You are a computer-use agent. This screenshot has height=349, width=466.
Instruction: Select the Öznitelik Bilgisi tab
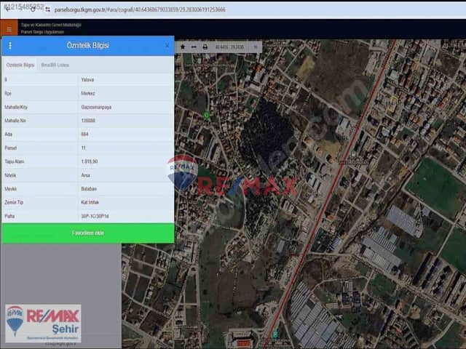coord(20,65)
